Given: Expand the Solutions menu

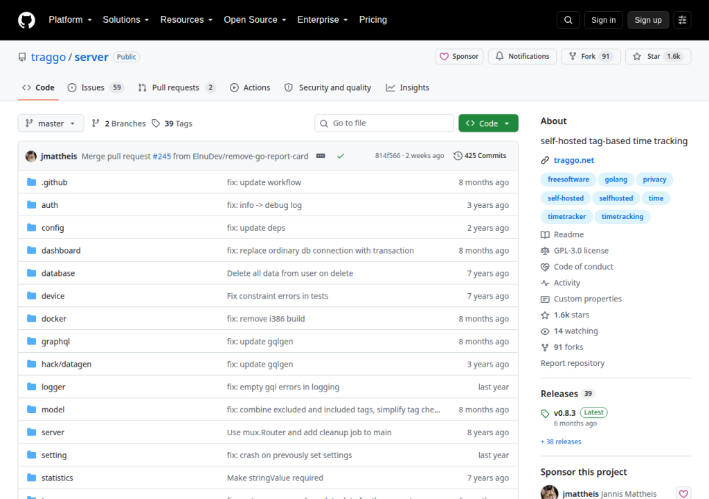Looking at the screenshot, I should (x=126, y=20).
